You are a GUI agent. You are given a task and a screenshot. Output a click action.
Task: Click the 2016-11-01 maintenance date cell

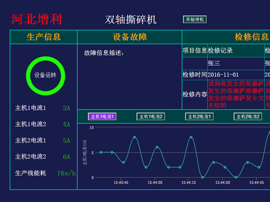[223, 75]
